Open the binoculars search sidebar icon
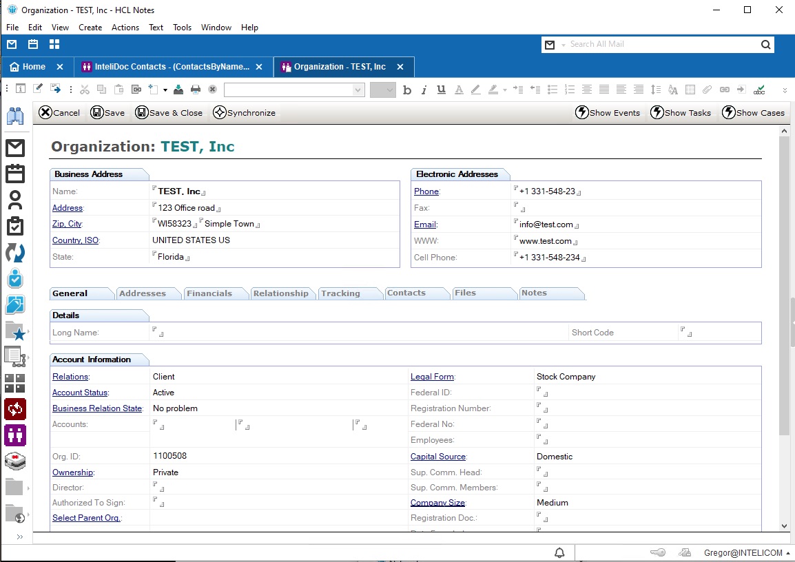The height and width of the screenshot is (562, 795). click(15, 116)
